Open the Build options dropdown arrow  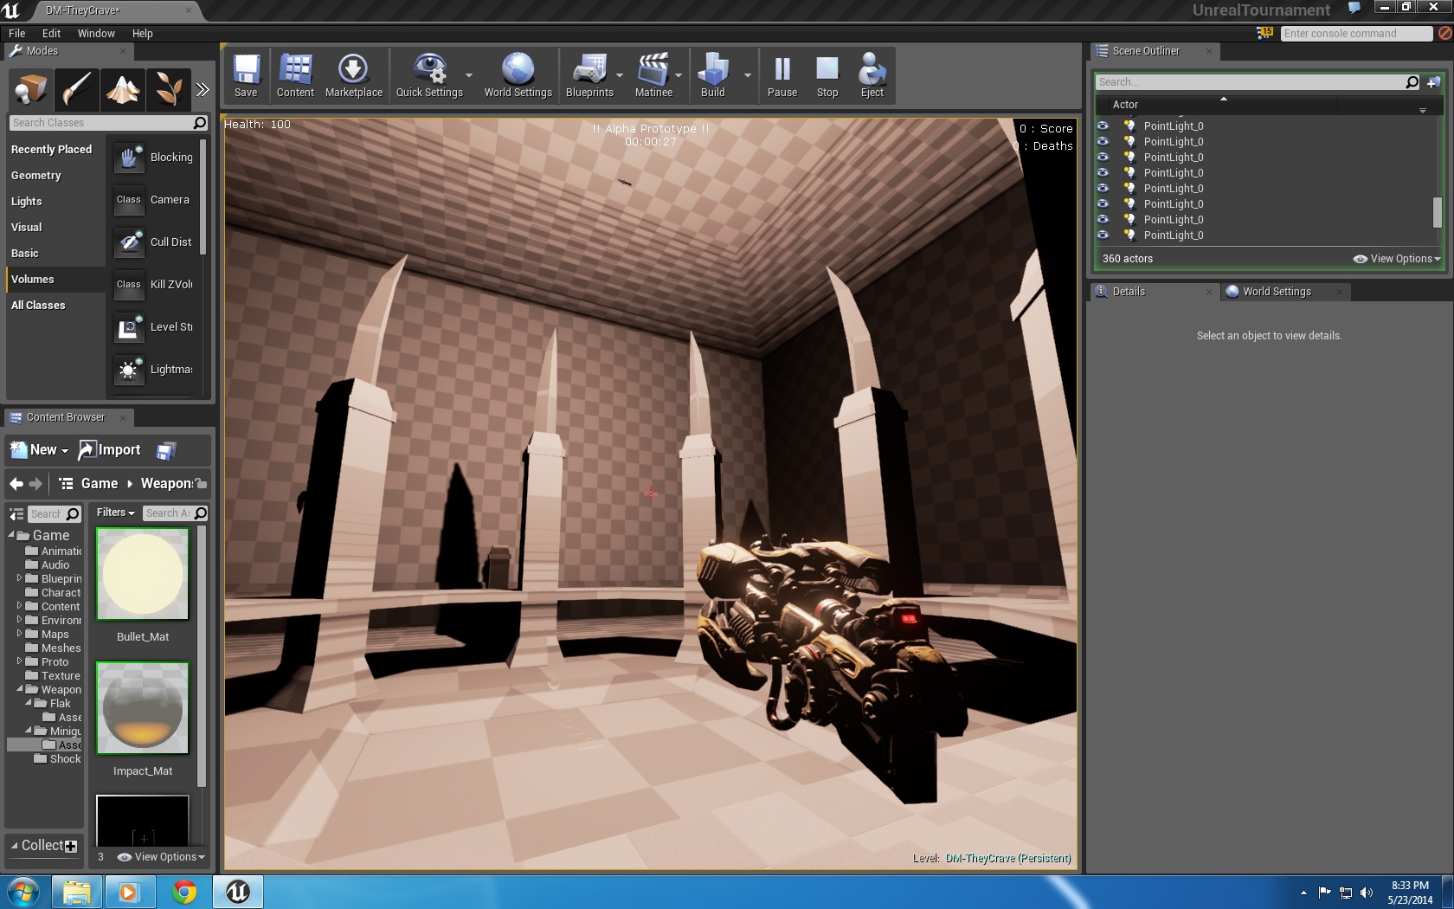748,75
